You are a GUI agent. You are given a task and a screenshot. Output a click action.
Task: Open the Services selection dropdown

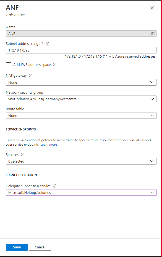click(81, 161)
